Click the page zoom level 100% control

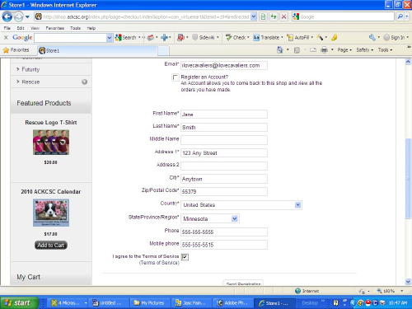pos(390,291)
